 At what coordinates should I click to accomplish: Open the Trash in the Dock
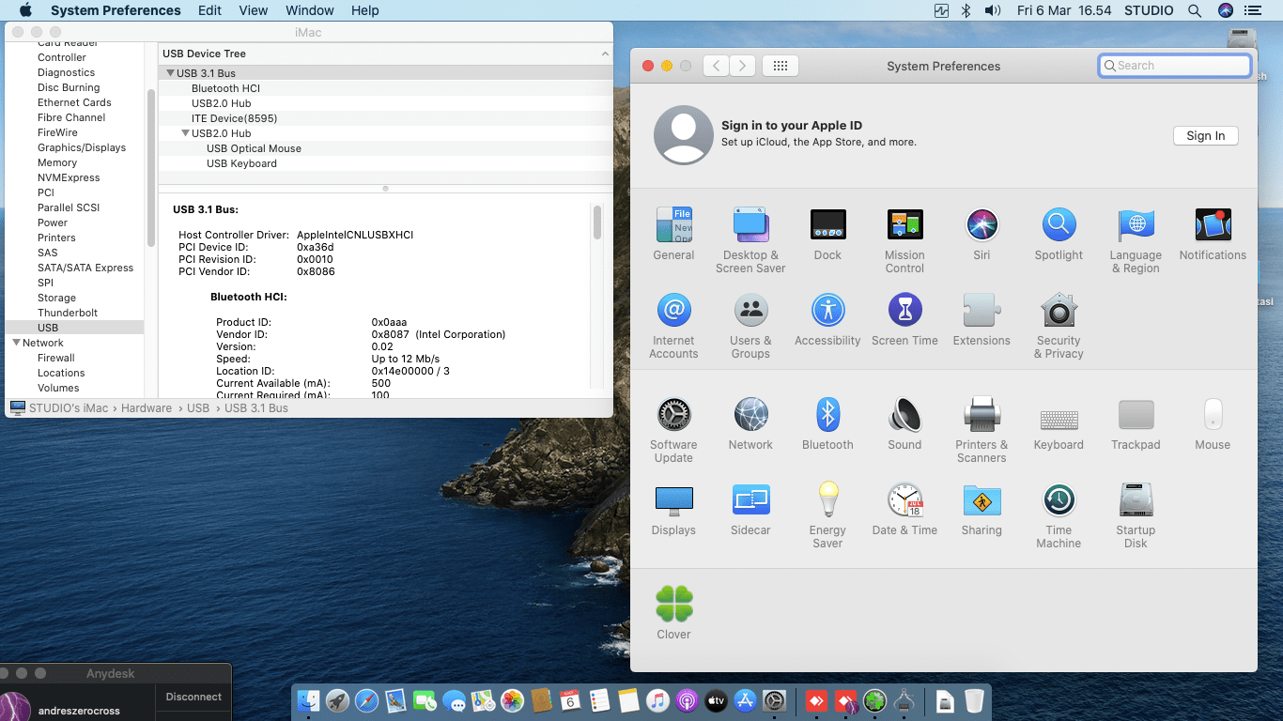pyautogui.click(x=974, y=700)
